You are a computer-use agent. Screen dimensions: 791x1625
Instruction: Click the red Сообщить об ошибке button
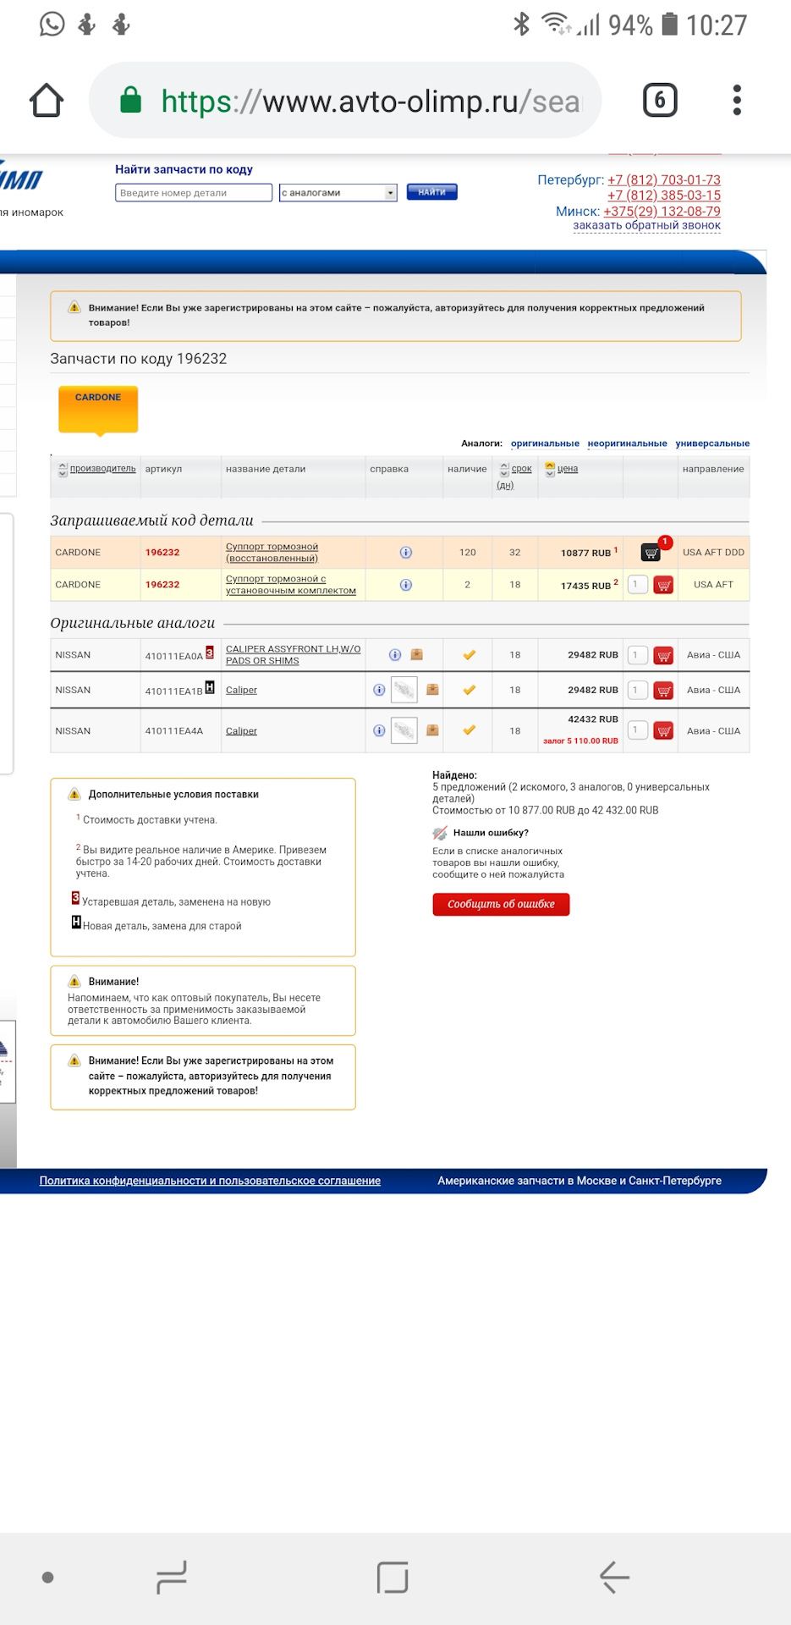501,905
